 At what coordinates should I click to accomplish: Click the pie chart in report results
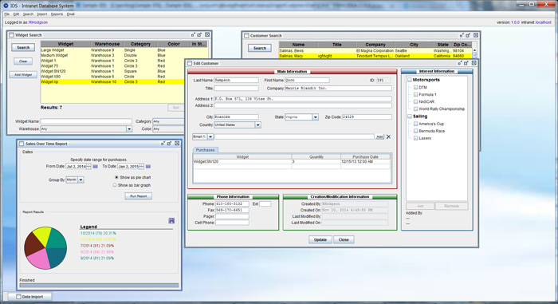(x=45, y=248)
